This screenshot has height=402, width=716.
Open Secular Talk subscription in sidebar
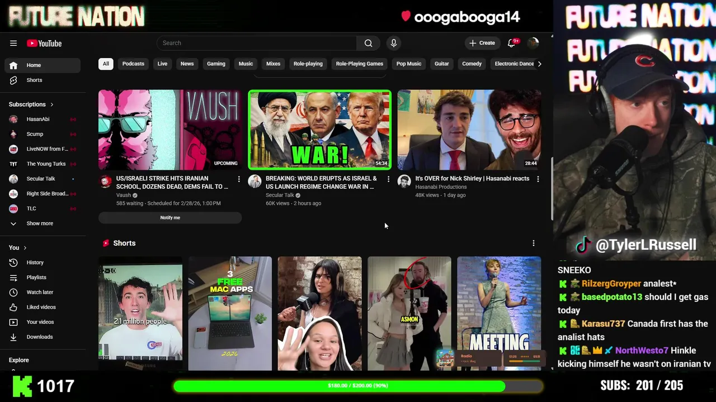(x=43, y=179)
